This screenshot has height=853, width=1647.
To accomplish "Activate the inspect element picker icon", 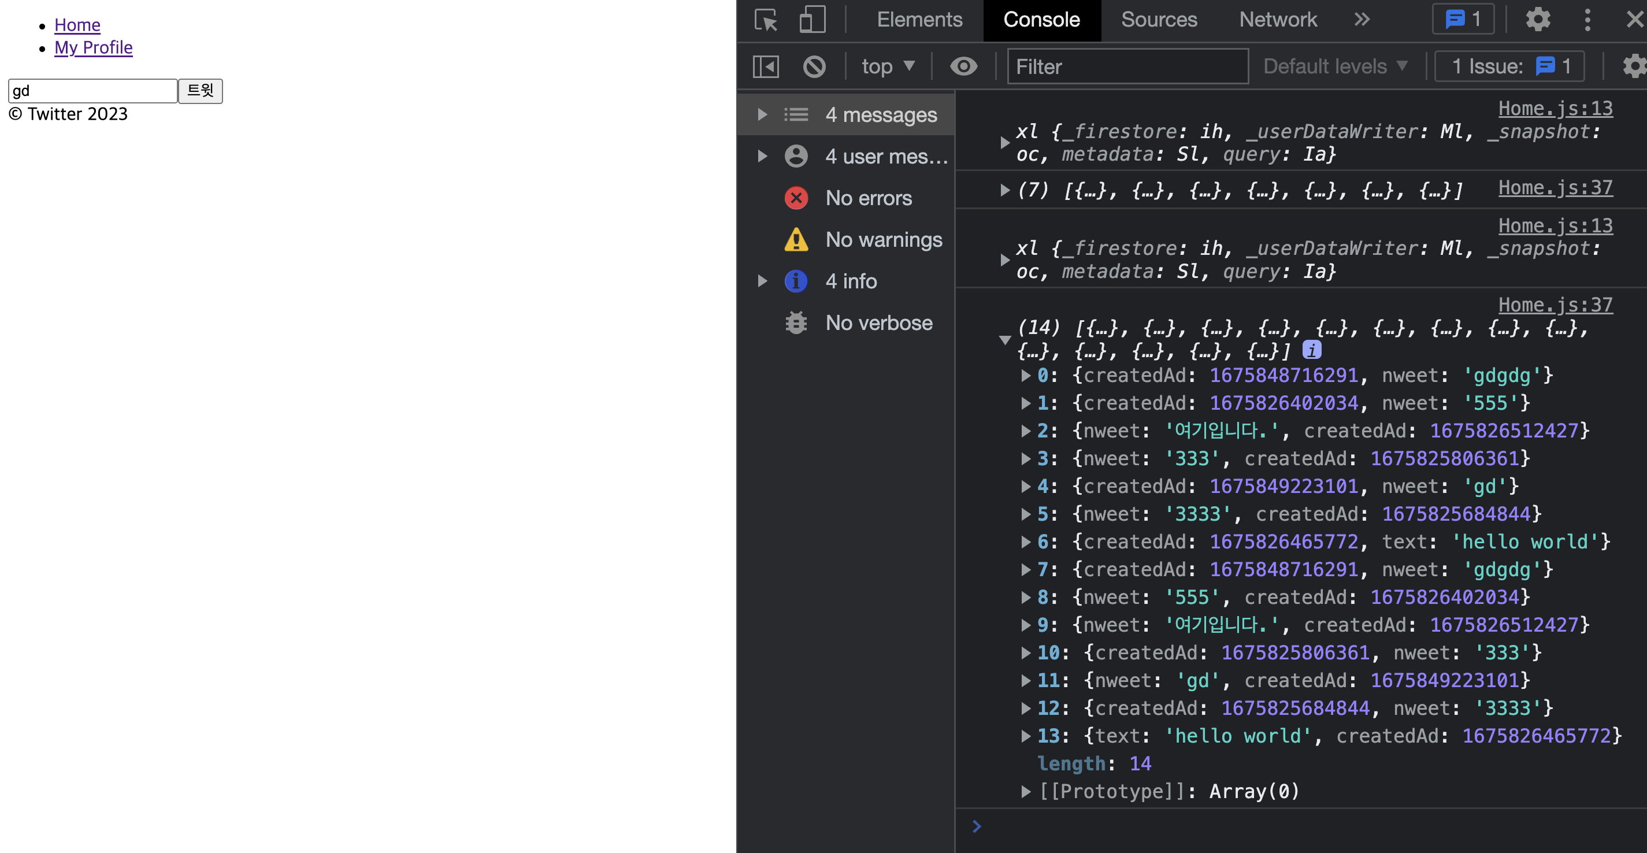I will (766, 20).
